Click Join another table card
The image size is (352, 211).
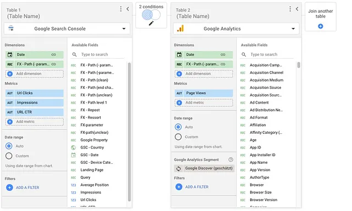(x=320, y=17)
